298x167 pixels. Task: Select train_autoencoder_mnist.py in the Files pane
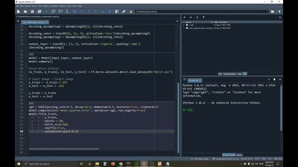pos(201,28)
